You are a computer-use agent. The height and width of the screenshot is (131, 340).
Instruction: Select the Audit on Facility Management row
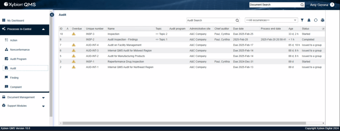192,45
